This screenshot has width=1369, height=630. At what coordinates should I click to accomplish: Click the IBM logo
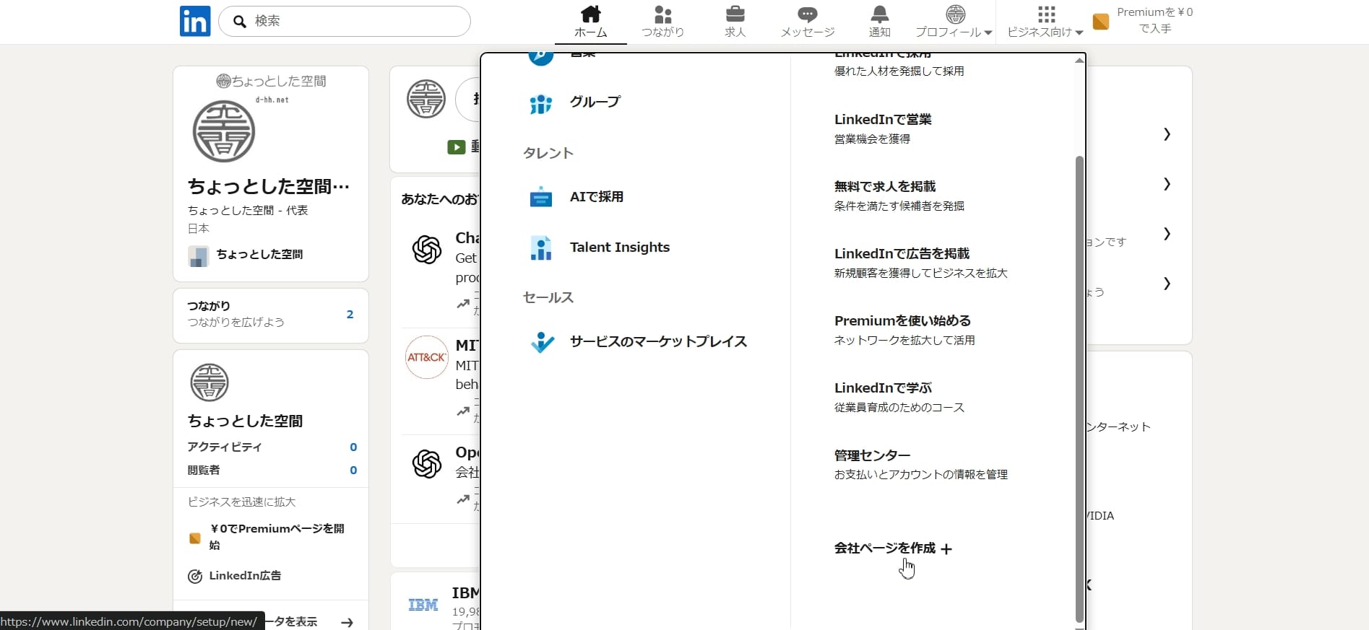(423, 605)
